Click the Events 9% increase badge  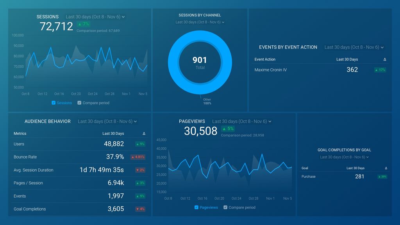point(140,196)
